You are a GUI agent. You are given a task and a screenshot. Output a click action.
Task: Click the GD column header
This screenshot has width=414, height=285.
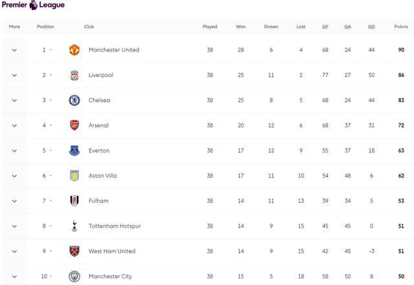(371, 27)
